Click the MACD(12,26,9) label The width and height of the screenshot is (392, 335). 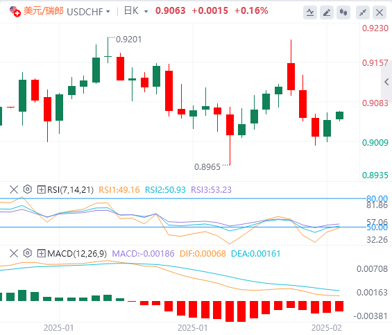[77, 254]
